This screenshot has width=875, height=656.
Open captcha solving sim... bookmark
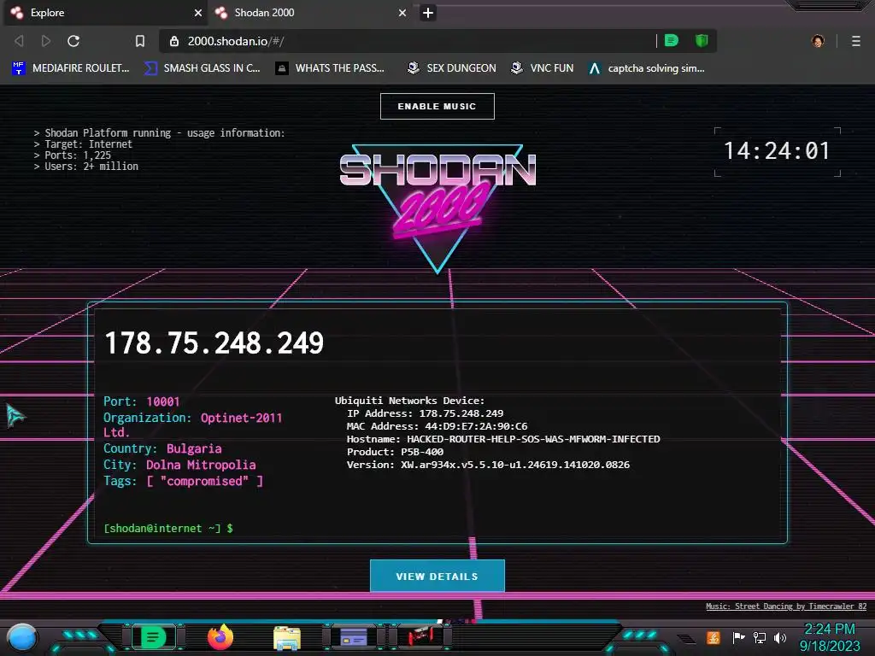[647, 68]
